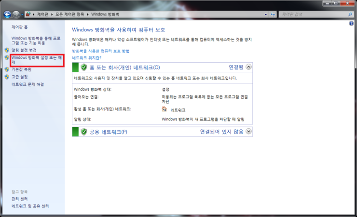Screen dimensions: 357x217
Task: Click shield icon beside 고급 설정
Action: tap(7, 77)
